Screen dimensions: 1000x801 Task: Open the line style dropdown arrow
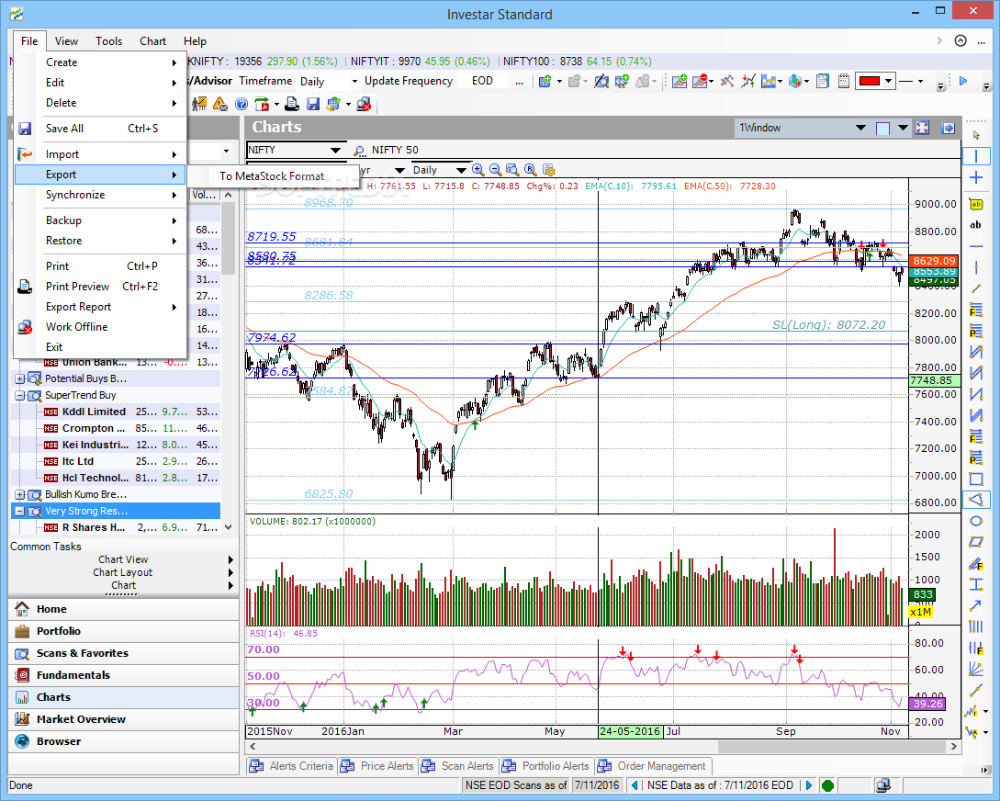click(x=919, y=81)
